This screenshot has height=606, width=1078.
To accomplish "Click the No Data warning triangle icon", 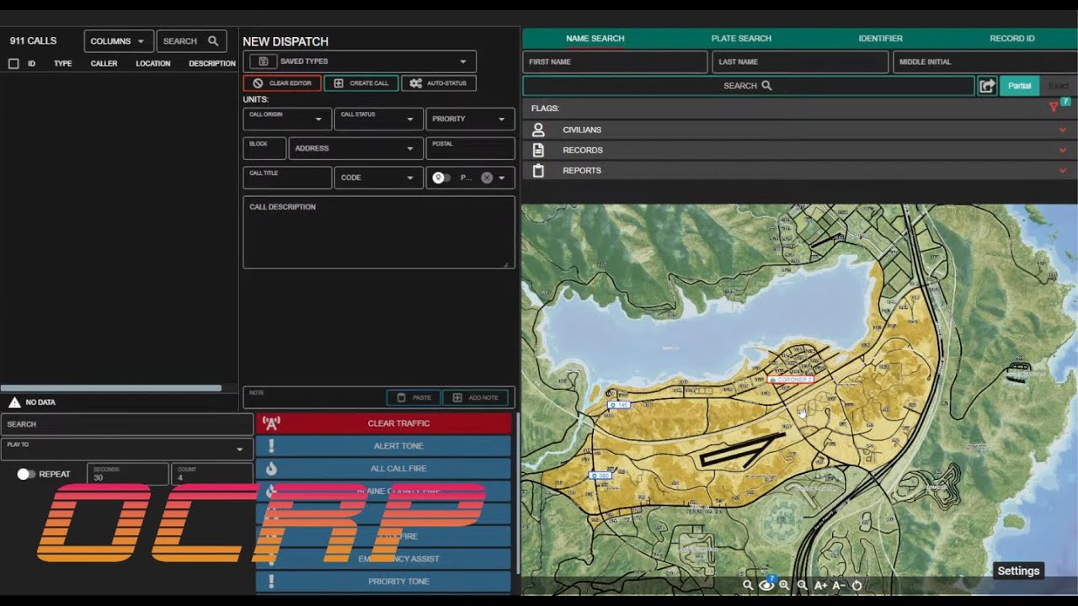I will click(x=14, y=402).
